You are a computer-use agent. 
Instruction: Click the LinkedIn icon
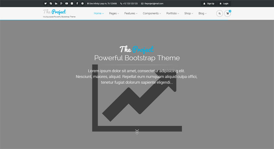click(56, 4)
